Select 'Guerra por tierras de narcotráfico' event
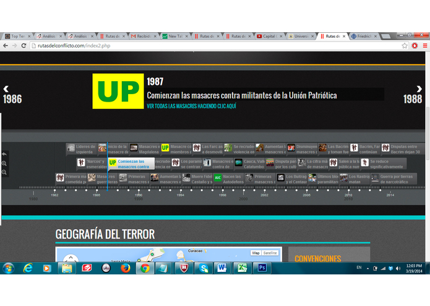 coord(393,179)
